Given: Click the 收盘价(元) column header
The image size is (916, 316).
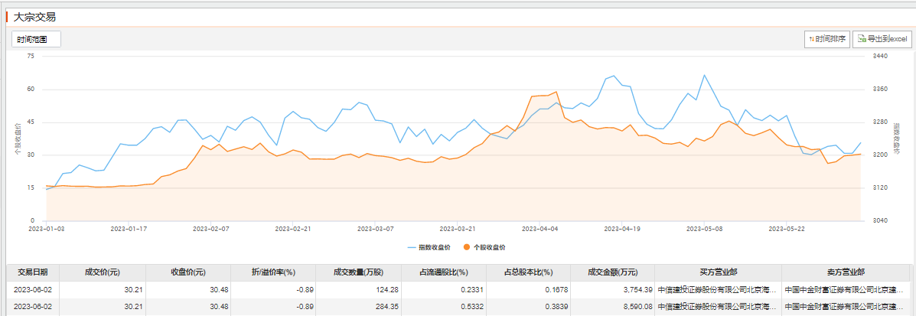Looking at the screenshot, I should [x=187, y=272].
